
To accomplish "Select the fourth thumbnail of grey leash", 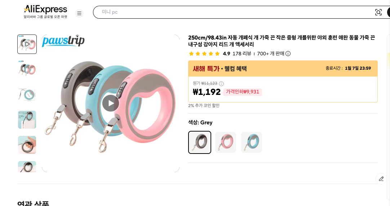I will (27, 120).
